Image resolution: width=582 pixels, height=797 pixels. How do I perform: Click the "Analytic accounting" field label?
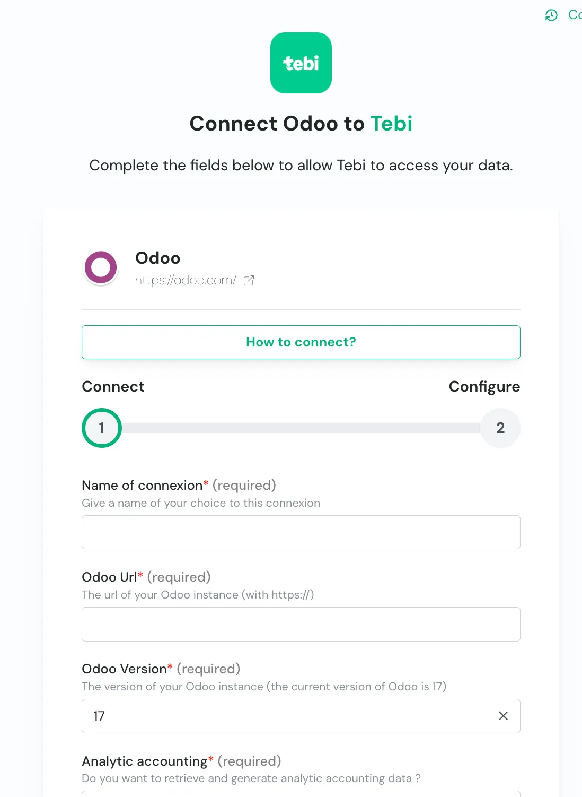click(x=145, y=761)
